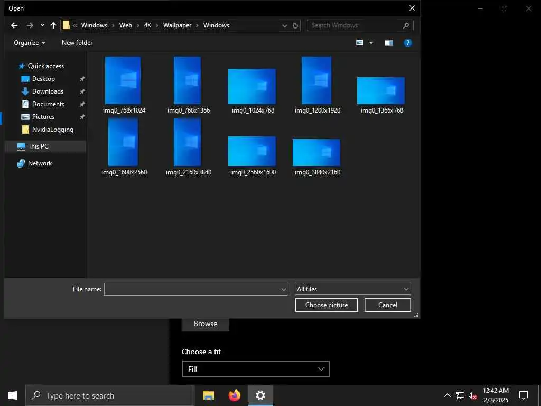This screenshot has width=541, height=406.
Task: Expand the address bar history dropdown
Action: point(284,25)
